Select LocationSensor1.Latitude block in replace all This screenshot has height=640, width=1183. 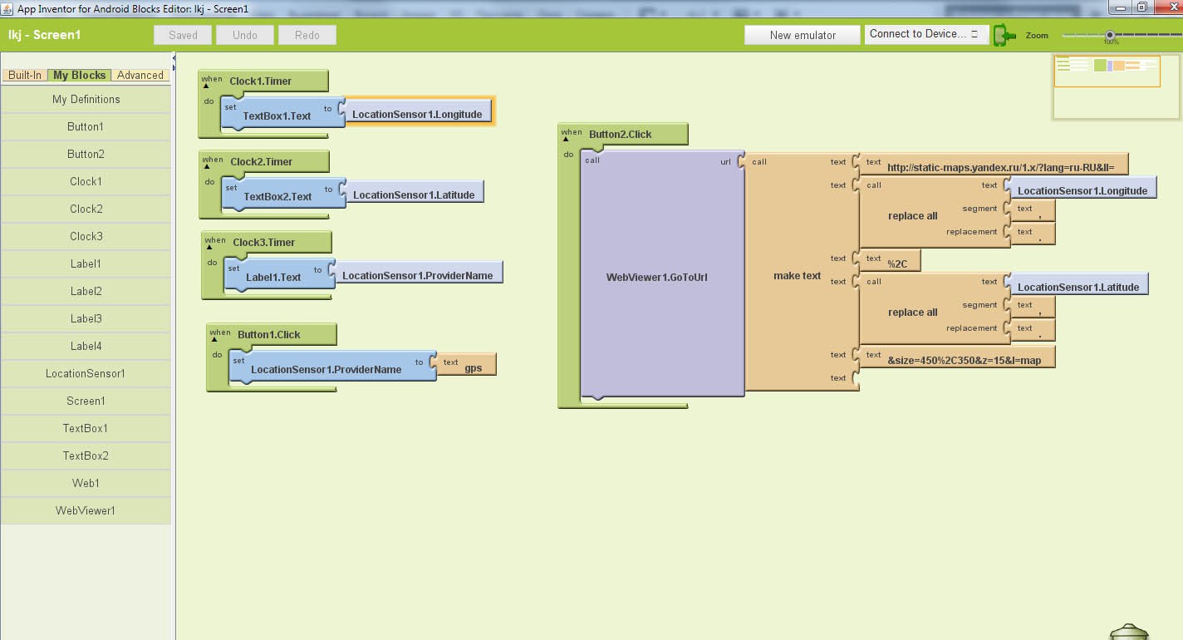[x=1078, y=284]
